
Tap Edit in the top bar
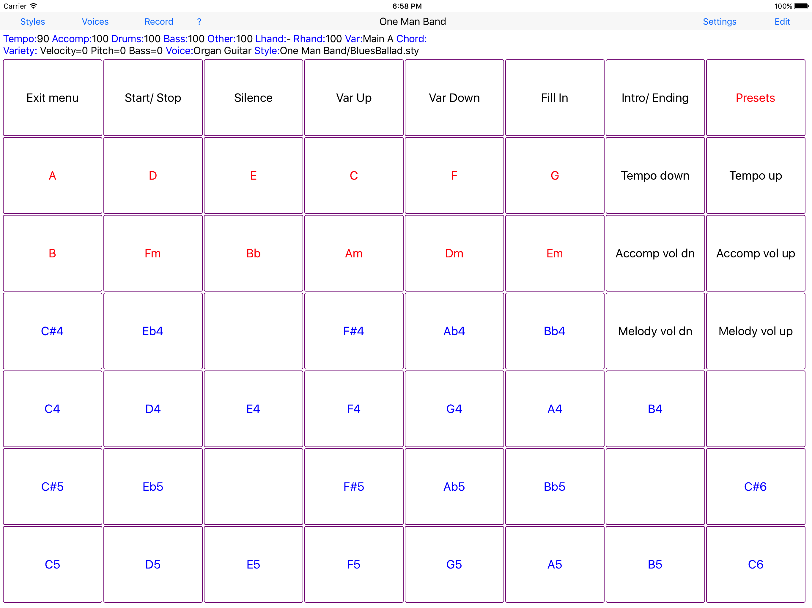click(x=782, y=22)
